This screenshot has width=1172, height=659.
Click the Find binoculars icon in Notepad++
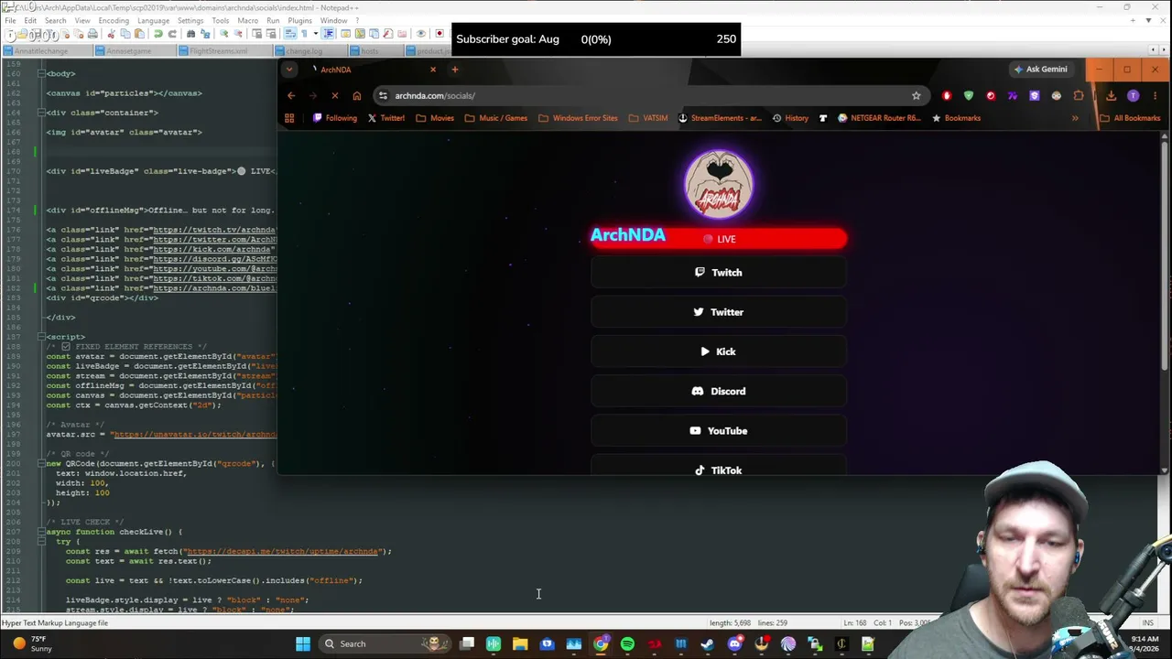point(191,35)
